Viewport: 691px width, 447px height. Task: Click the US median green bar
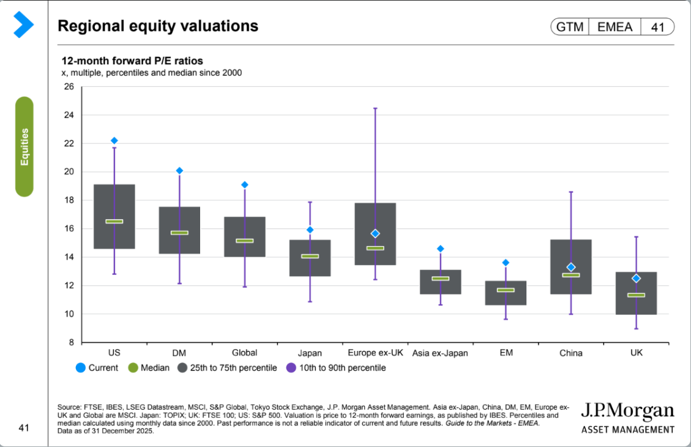114,222
